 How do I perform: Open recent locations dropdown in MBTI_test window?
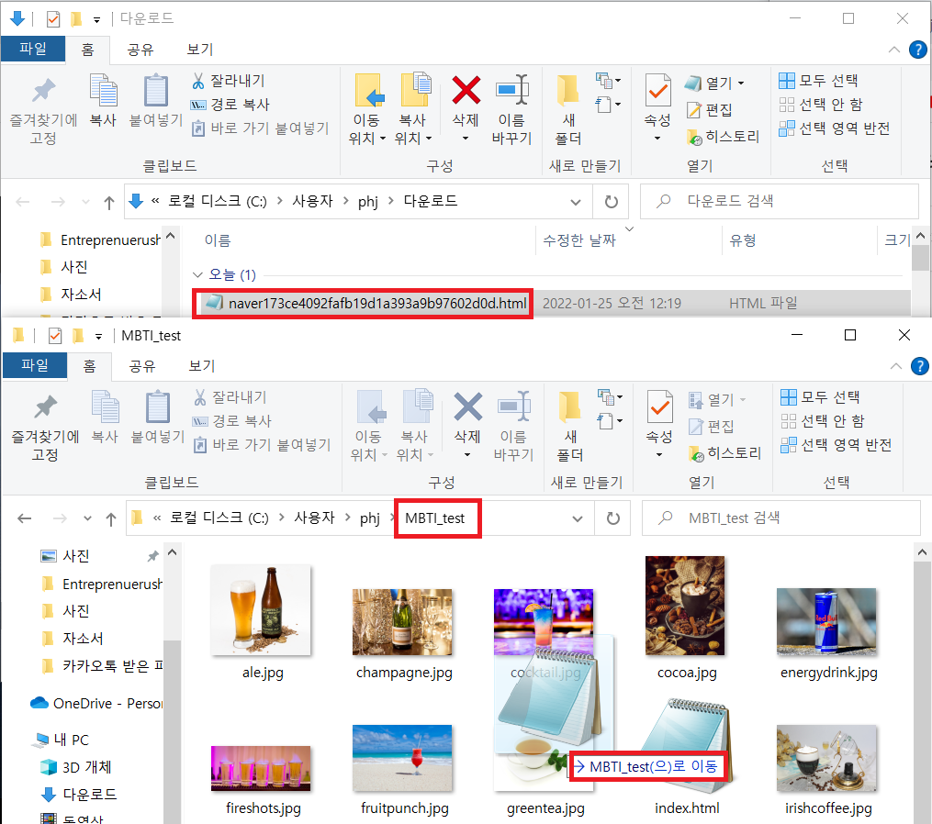pos(87,518)
